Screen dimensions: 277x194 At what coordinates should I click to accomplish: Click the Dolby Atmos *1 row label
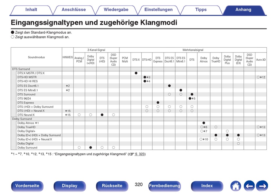pyautogui.click(x=28, y=123)
